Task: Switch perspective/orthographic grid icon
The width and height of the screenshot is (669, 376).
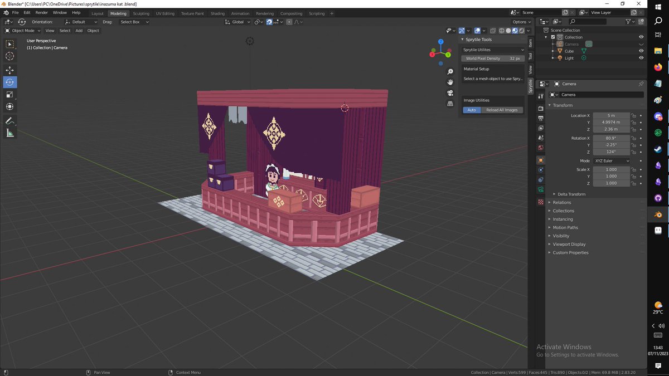Action: pyautogui.click(x=450, y=104)
